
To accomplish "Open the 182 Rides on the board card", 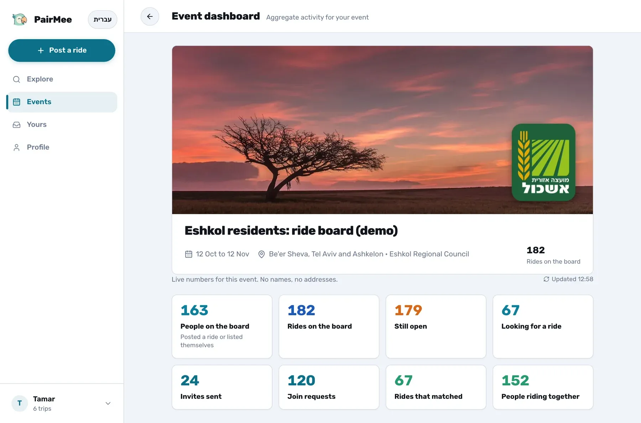I will pos(329,326).
